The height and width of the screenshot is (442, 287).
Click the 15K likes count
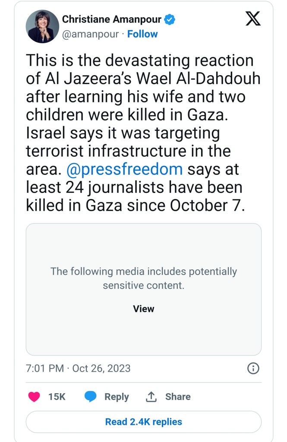[x=57, y=397]
